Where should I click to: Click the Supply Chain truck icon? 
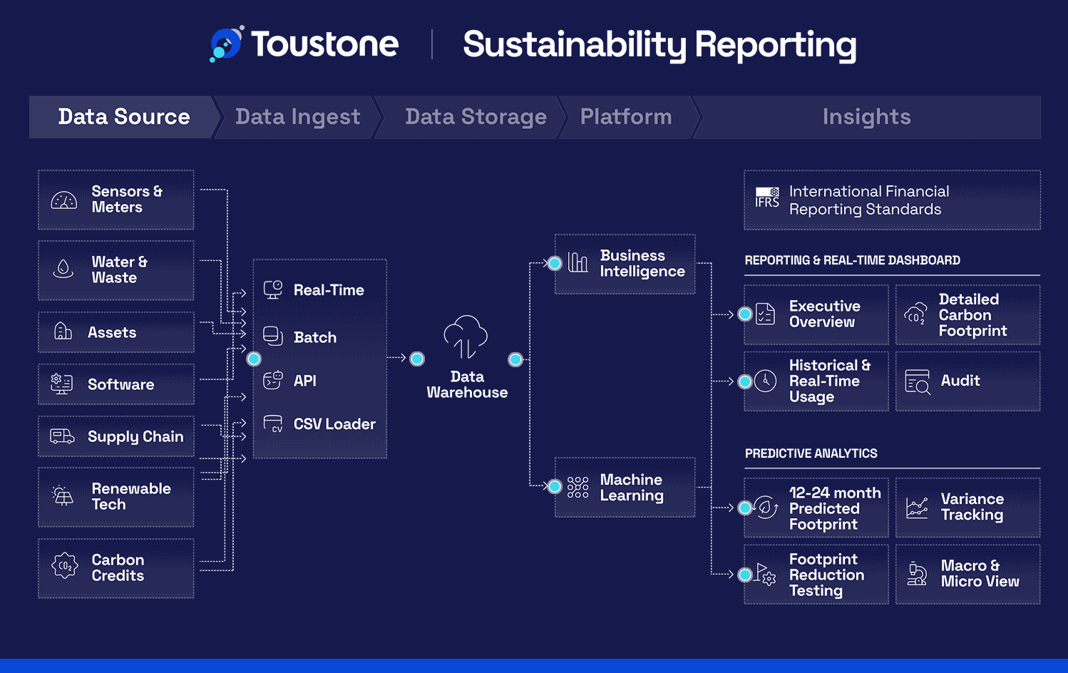[x=62, y=436]
